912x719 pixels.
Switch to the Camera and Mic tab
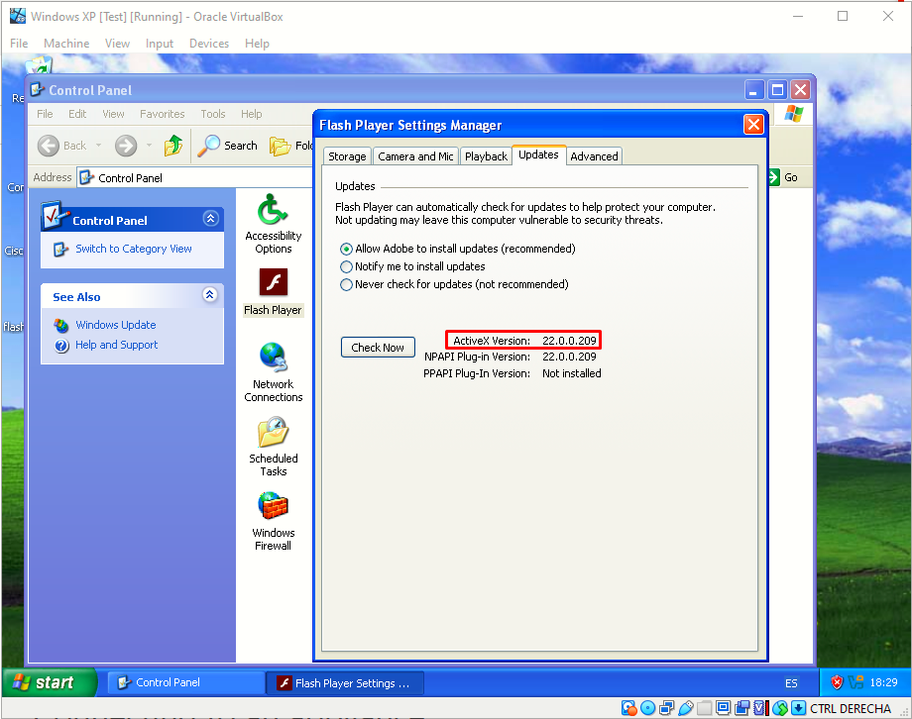click(x=415, y=156)
